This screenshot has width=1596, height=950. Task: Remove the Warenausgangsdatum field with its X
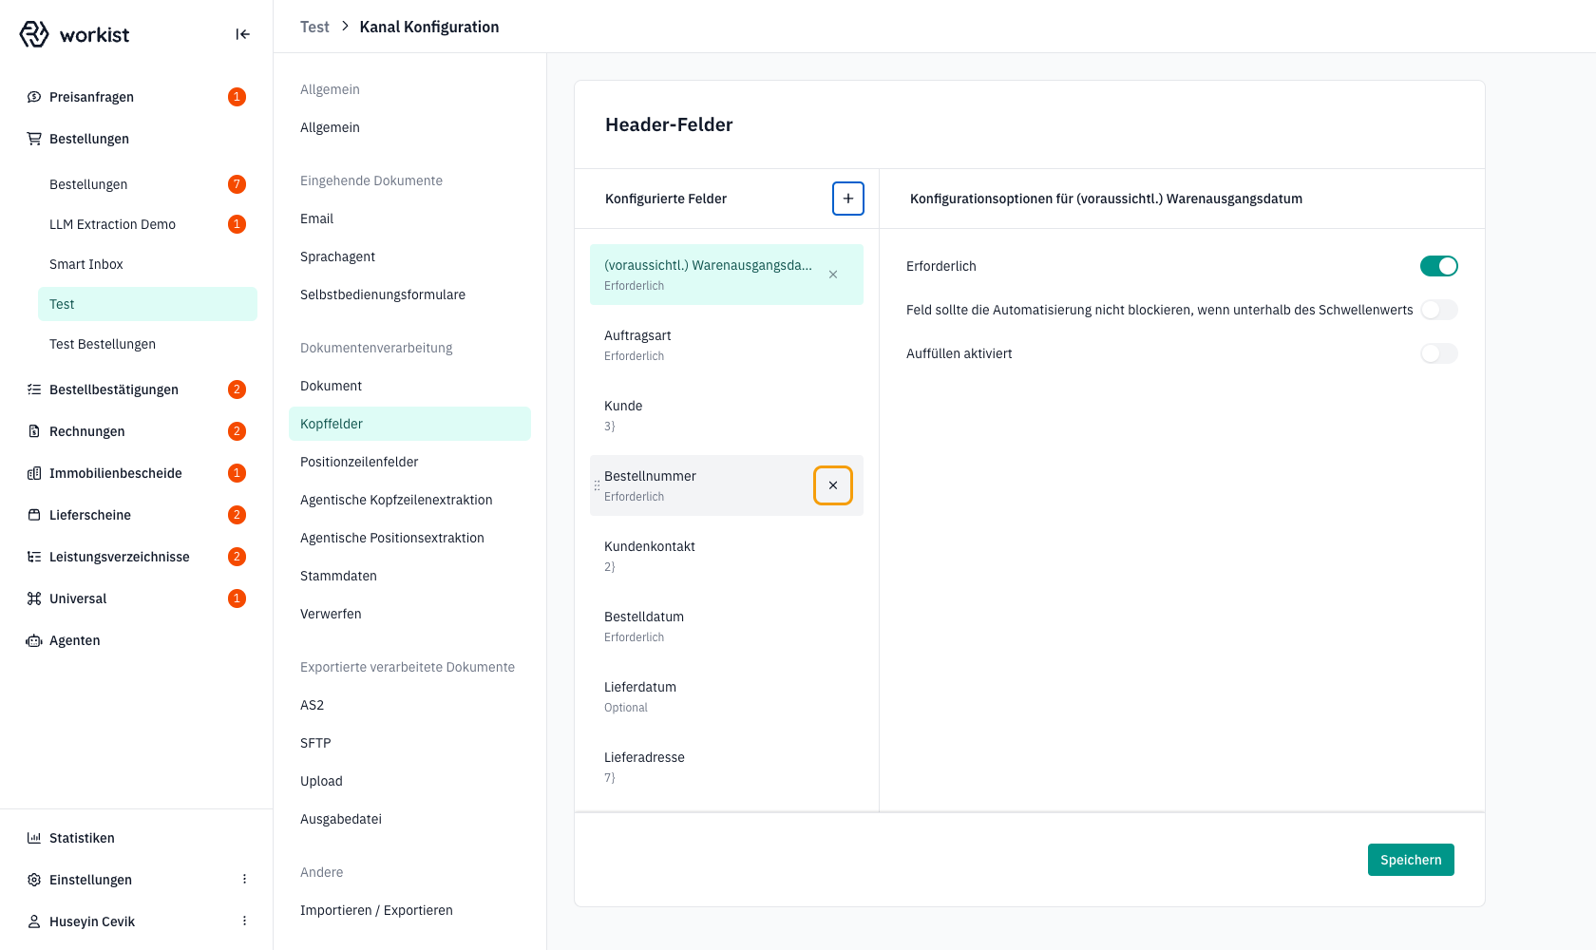[833, 275]
